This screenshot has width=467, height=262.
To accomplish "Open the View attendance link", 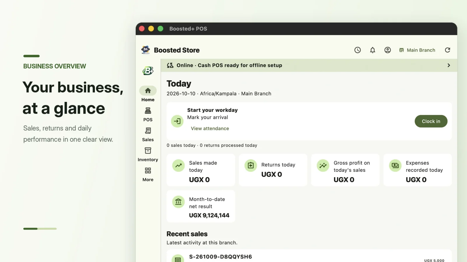I will pyautogui.click(x=210, y=128).
